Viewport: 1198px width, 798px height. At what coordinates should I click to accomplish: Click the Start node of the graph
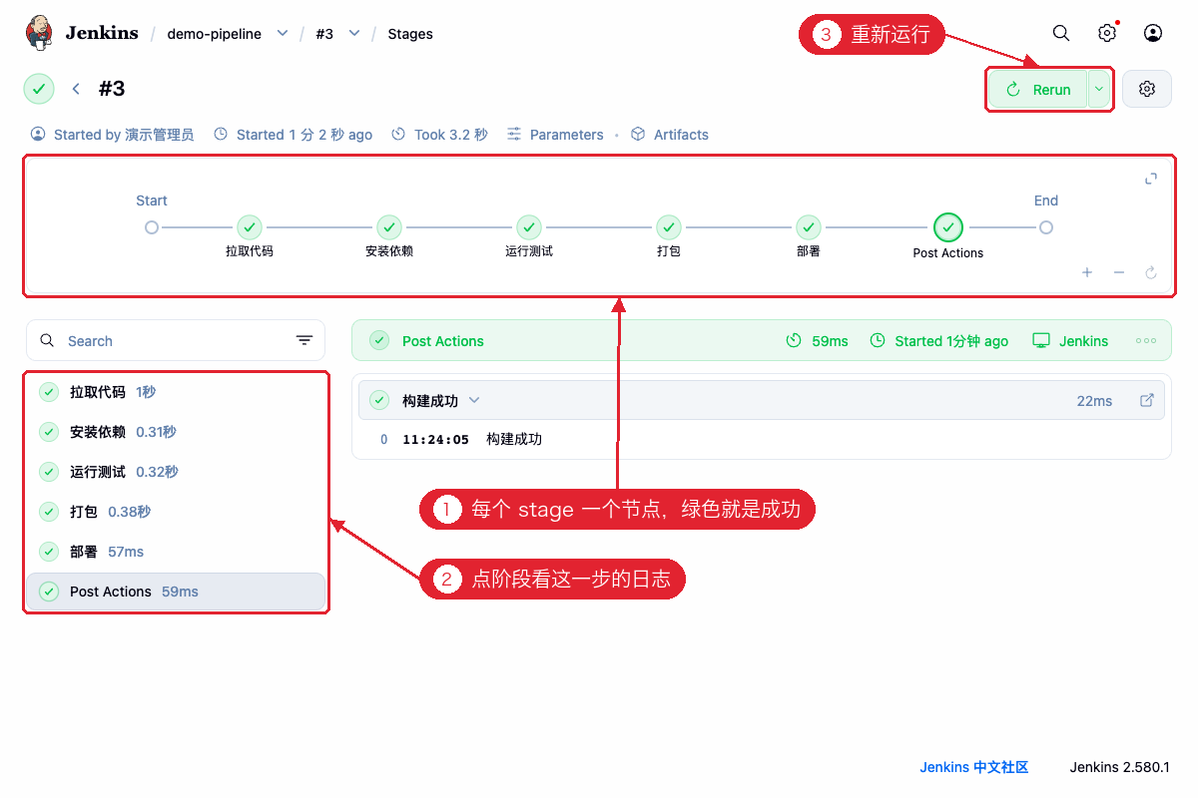pyautogui.click(x=152, y=227)
